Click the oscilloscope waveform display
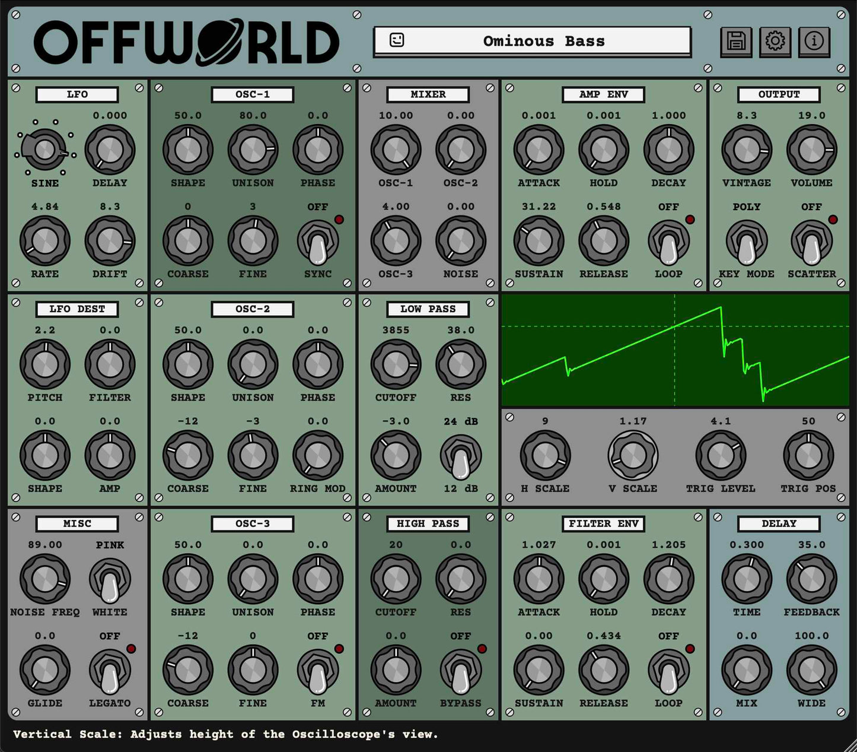The height and width of the screenshot is (752, 857). click(676, 351)
